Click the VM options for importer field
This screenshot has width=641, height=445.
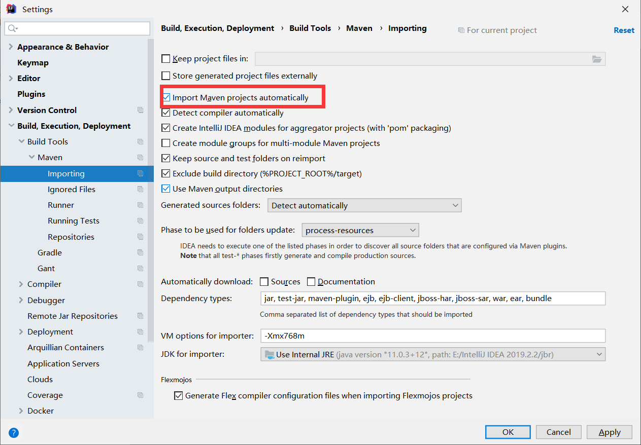pyautogui.click(x=433, y=336)
